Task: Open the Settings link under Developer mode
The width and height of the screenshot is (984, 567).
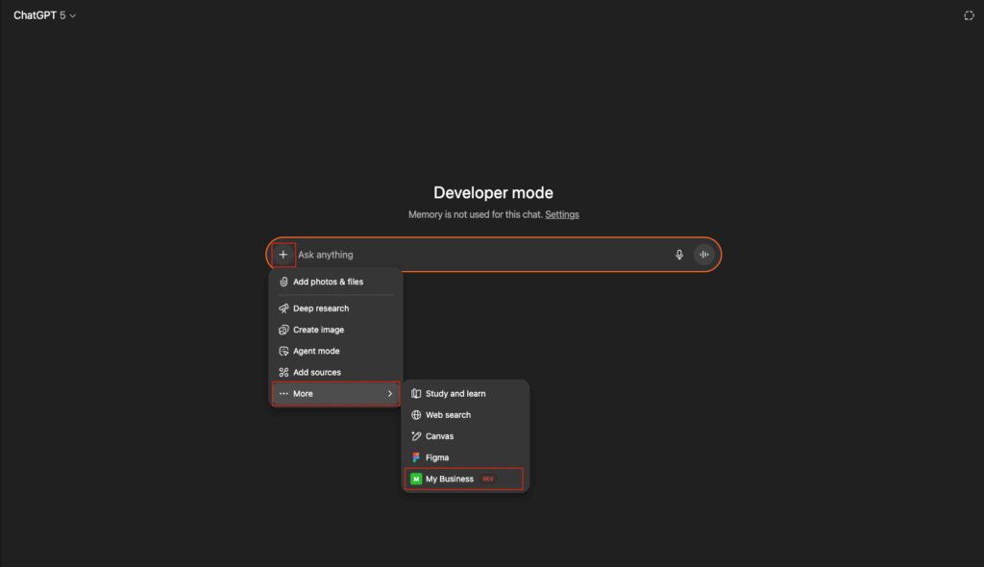Action: (x=561, y=214)
